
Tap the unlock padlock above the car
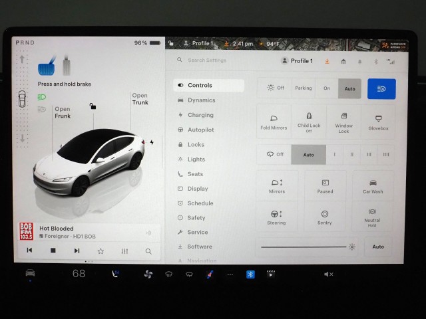tap(93, 106)
